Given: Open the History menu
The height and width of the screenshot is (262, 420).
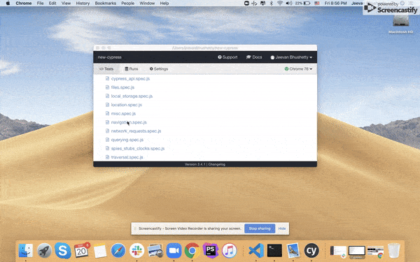Looking at the screenshot, I should tap(83, 3).
